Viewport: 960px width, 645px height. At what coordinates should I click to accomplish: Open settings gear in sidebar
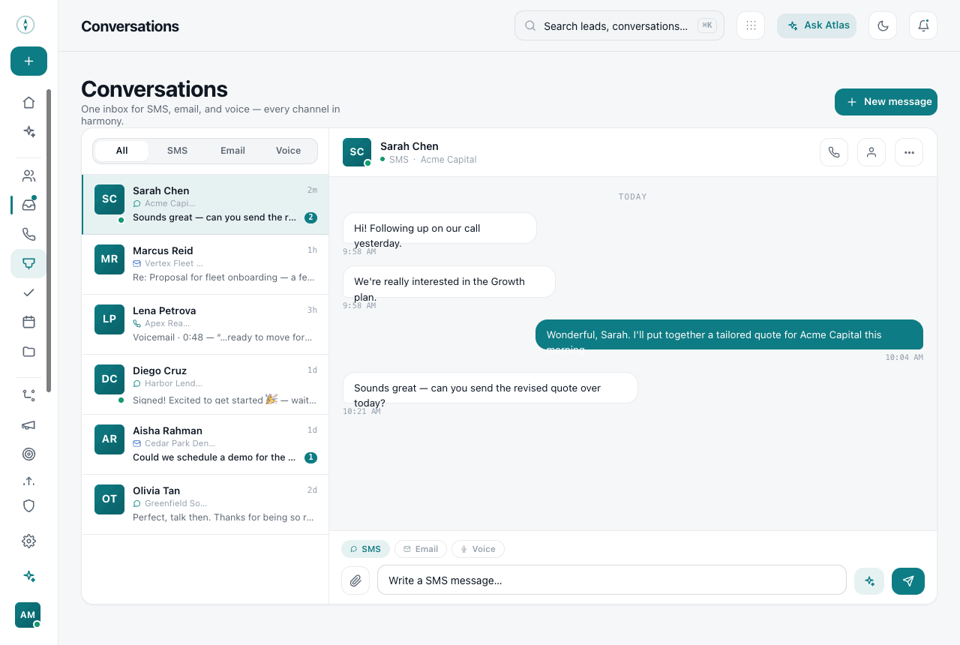(x=28, y=541)
